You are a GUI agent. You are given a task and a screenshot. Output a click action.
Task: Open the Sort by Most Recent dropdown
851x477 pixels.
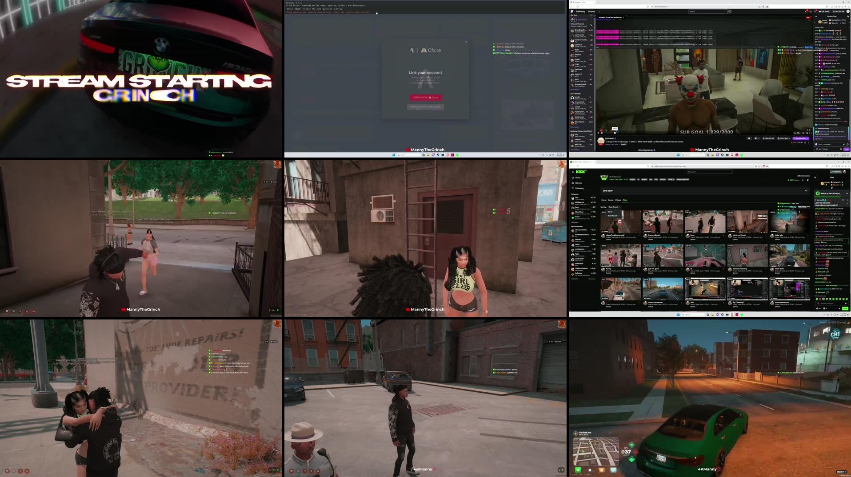pyautogui.click(x=615, y=207)
